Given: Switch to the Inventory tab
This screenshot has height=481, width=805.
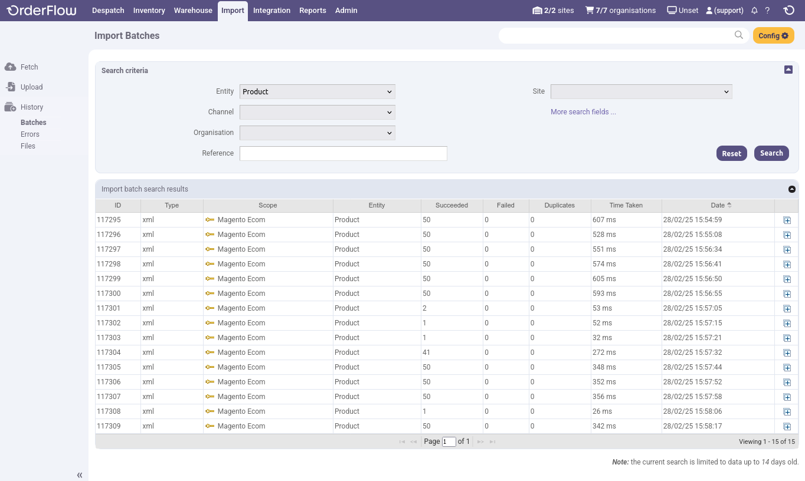Looking at the screenshot, I should click(x=149, y=10).
